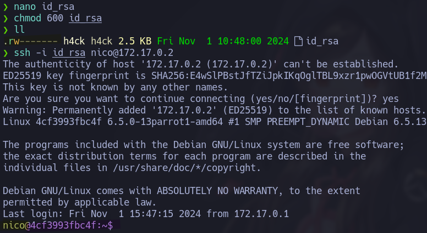
Task: Click the prompt arrow before ll command
Action: pyautogui.click(x=6, y=29)
